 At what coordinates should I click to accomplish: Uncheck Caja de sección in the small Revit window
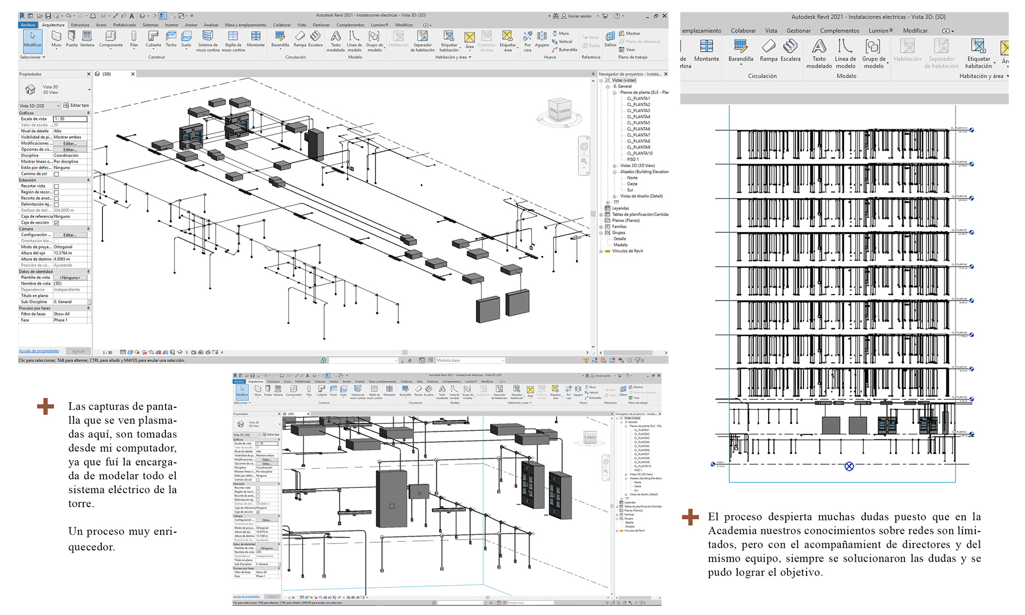(258, 512)
